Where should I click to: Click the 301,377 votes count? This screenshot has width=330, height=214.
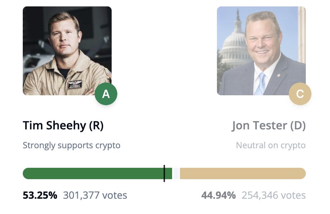coord(95,195)
